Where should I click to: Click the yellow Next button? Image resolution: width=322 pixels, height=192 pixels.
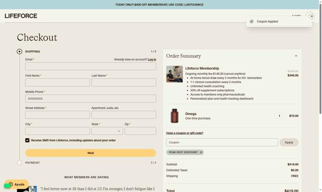click(x=91, y=153)
